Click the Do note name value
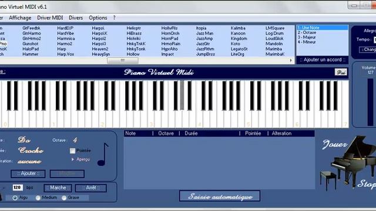376x211 pixels. click(24, 140)
